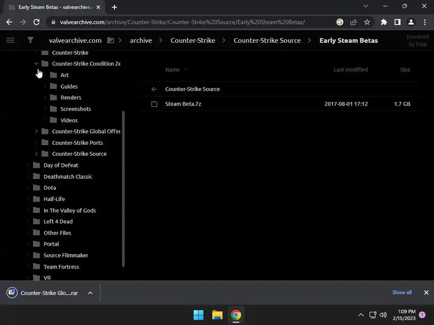Open a new browser tab
Viewport: 434px width, 325px height.
114,7
